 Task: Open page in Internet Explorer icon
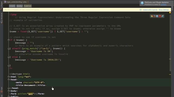[x=163, y=16]
